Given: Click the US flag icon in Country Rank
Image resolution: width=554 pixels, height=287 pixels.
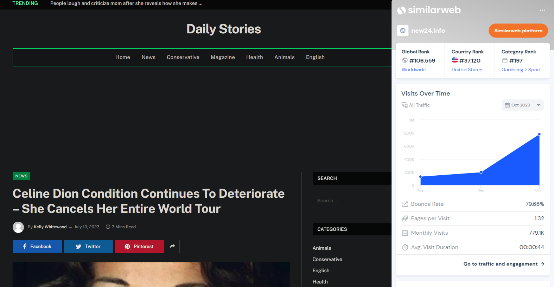Looking at the screenshot, I should 455,60.
